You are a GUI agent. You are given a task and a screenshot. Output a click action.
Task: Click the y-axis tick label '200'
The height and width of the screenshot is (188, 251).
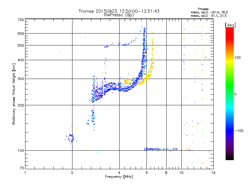[21, 105]
